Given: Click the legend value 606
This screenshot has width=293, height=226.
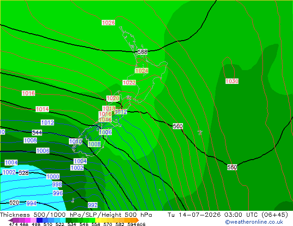Looking at the screenshot, I should [141, 224].
